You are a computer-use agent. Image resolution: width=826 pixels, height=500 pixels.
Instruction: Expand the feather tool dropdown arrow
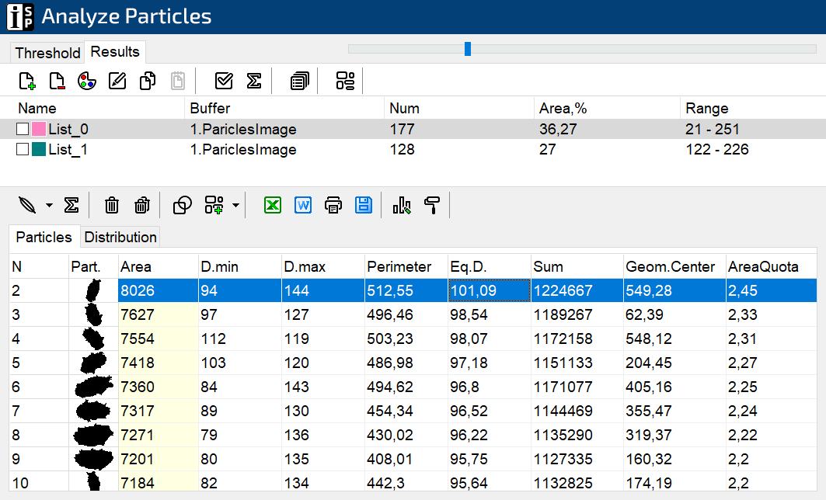click(49, 206)
